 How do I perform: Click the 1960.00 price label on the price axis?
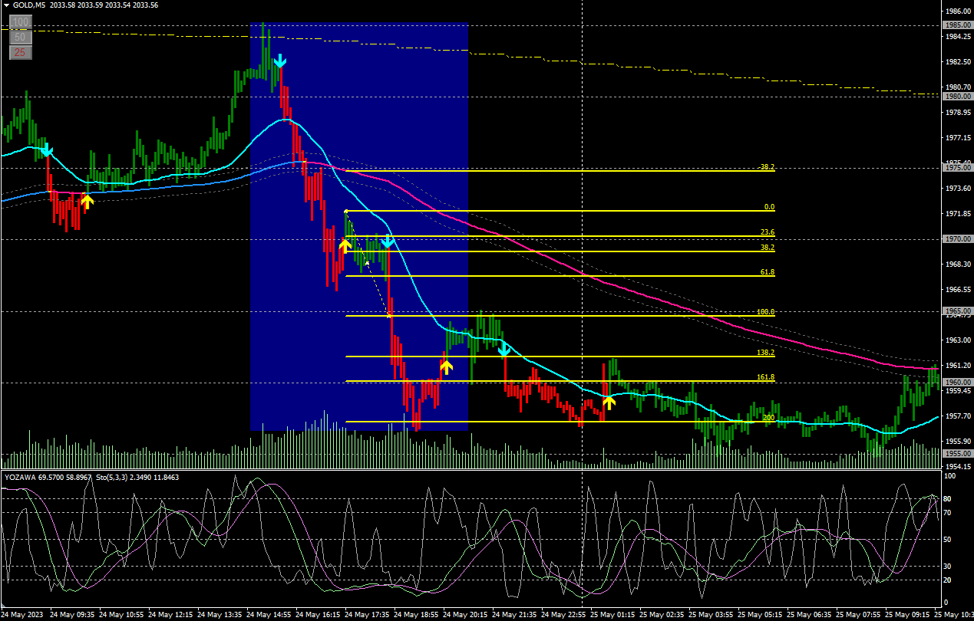coord(957,382)
